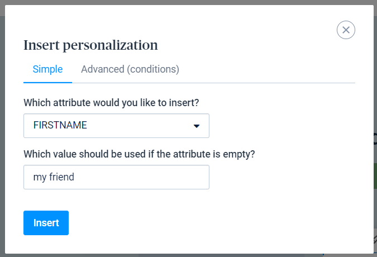
Task: Click the 'Which attribute would you like to insert?' label
Action: 111,103
